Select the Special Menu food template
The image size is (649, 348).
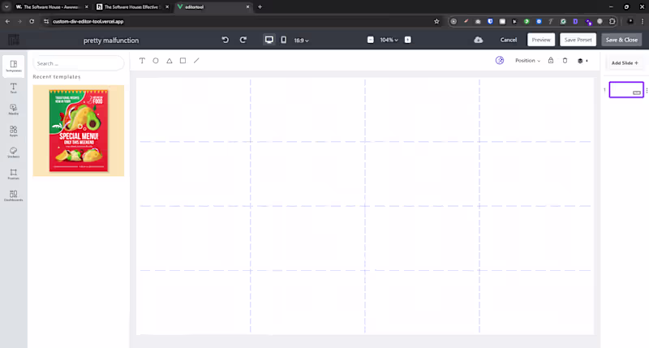pyautogui.click(x=79, y=131)
